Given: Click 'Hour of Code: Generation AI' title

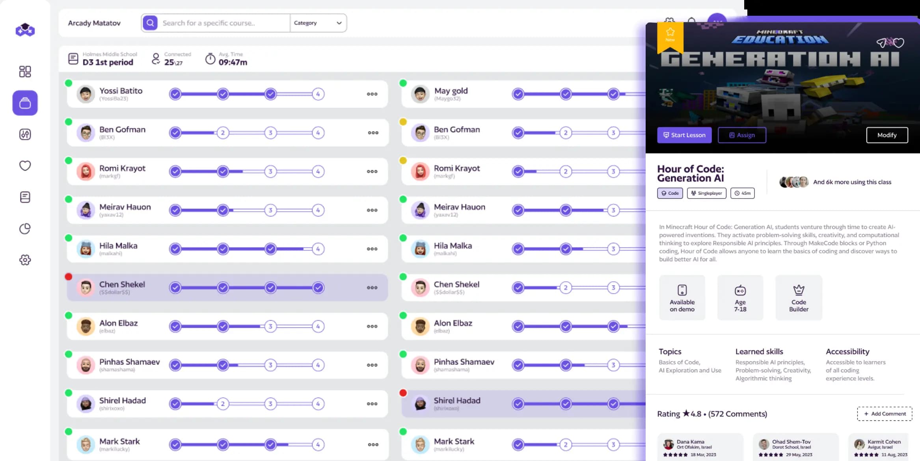Looking at the screenshot, I should click(x=691, y=173).
